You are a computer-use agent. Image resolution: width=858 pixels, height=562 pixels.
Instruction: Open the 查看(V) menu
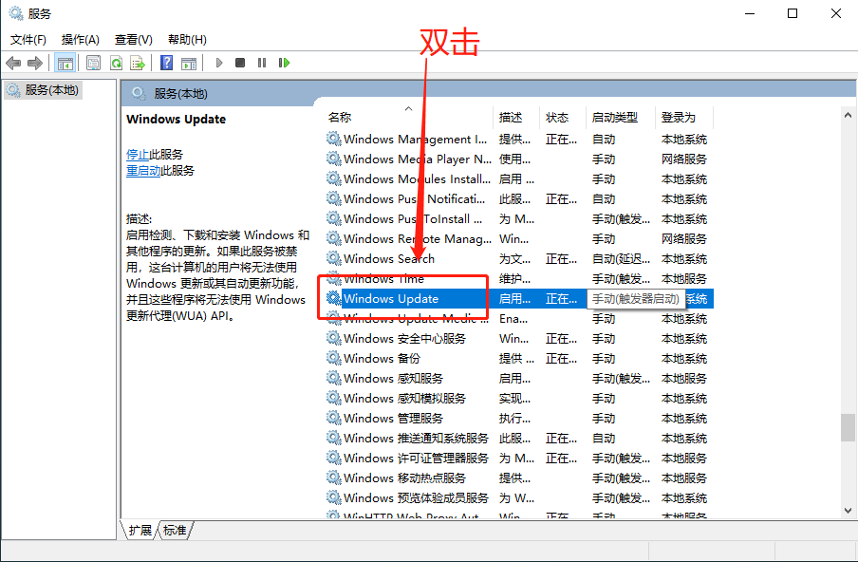(134, 40)
